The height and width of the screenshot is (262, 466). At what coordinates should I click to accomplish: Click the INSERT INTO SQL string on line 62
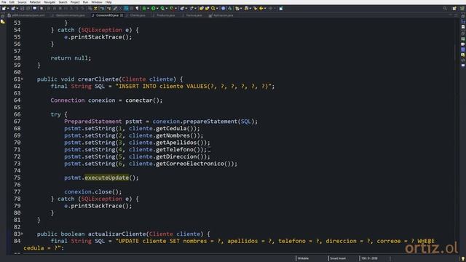pyautogui.click(x=193, y=87)
